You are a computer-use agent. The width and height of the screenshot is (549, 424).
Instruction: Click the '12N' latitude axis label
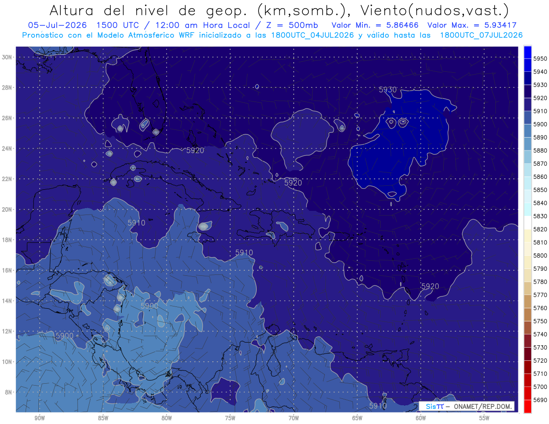pos(7,331)
